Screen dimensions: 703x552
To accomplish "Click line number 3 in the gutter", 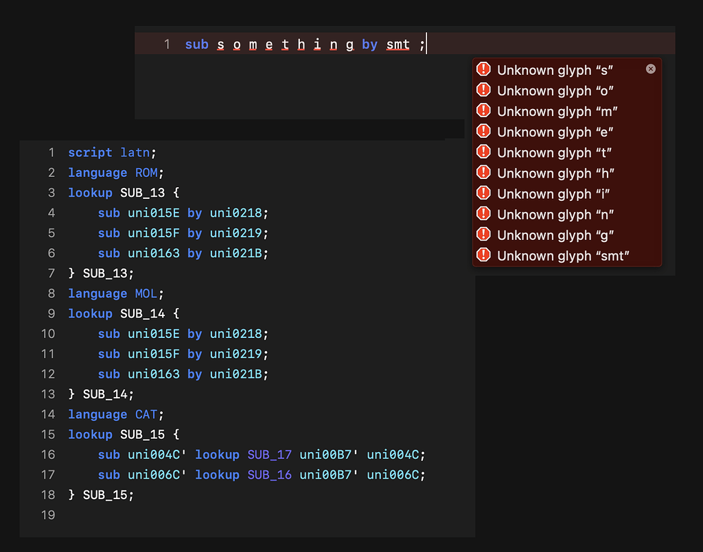I will (51, 193).
